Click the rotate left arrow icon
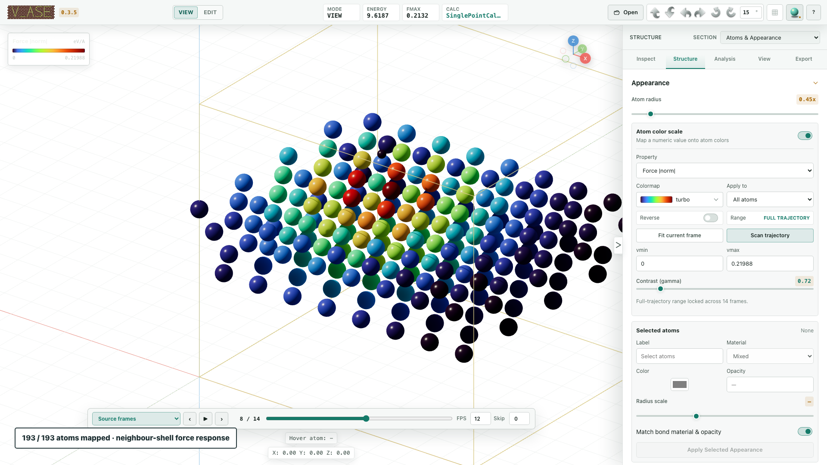The width and height of the screenshot is (827, 465). click(x=685, y=12)
